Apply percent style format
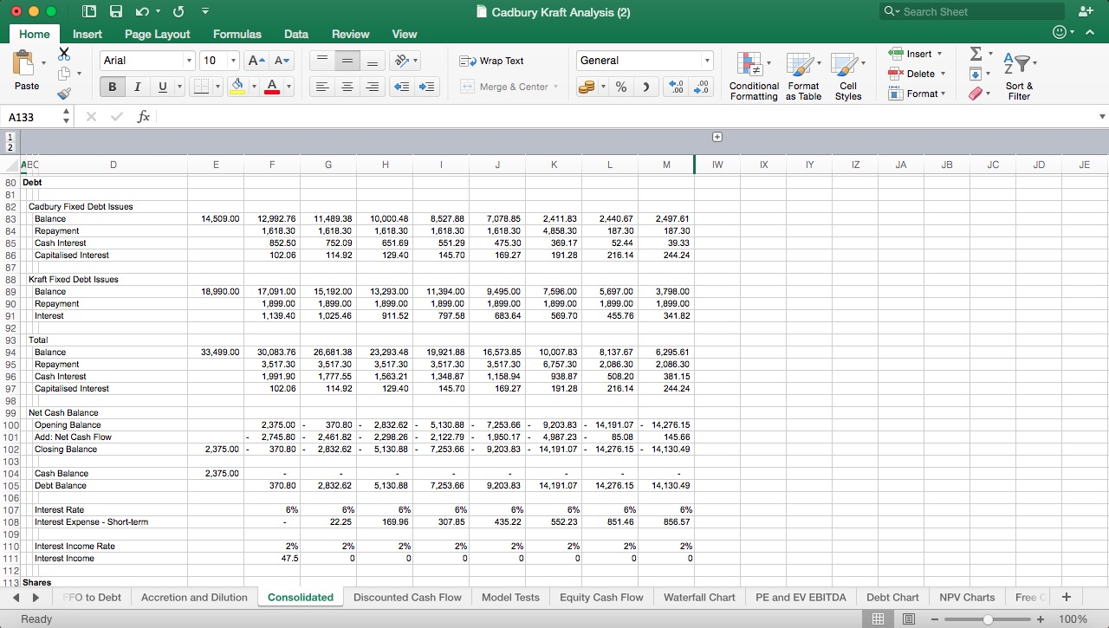 (621, 87)
